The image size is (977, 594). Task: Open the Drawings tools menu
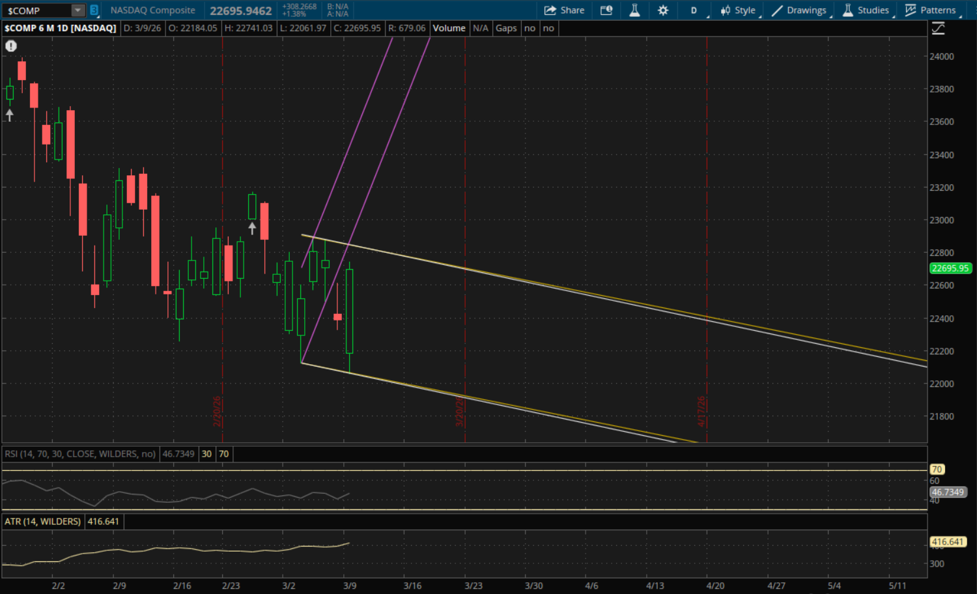(799, 10)
